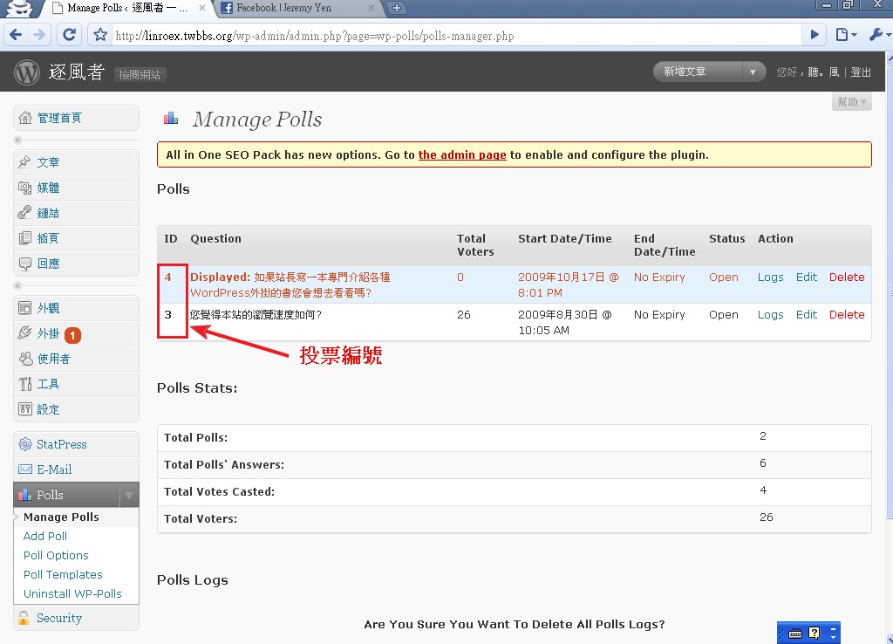Click the Plugins plug icon

click(x=24, y=332)
